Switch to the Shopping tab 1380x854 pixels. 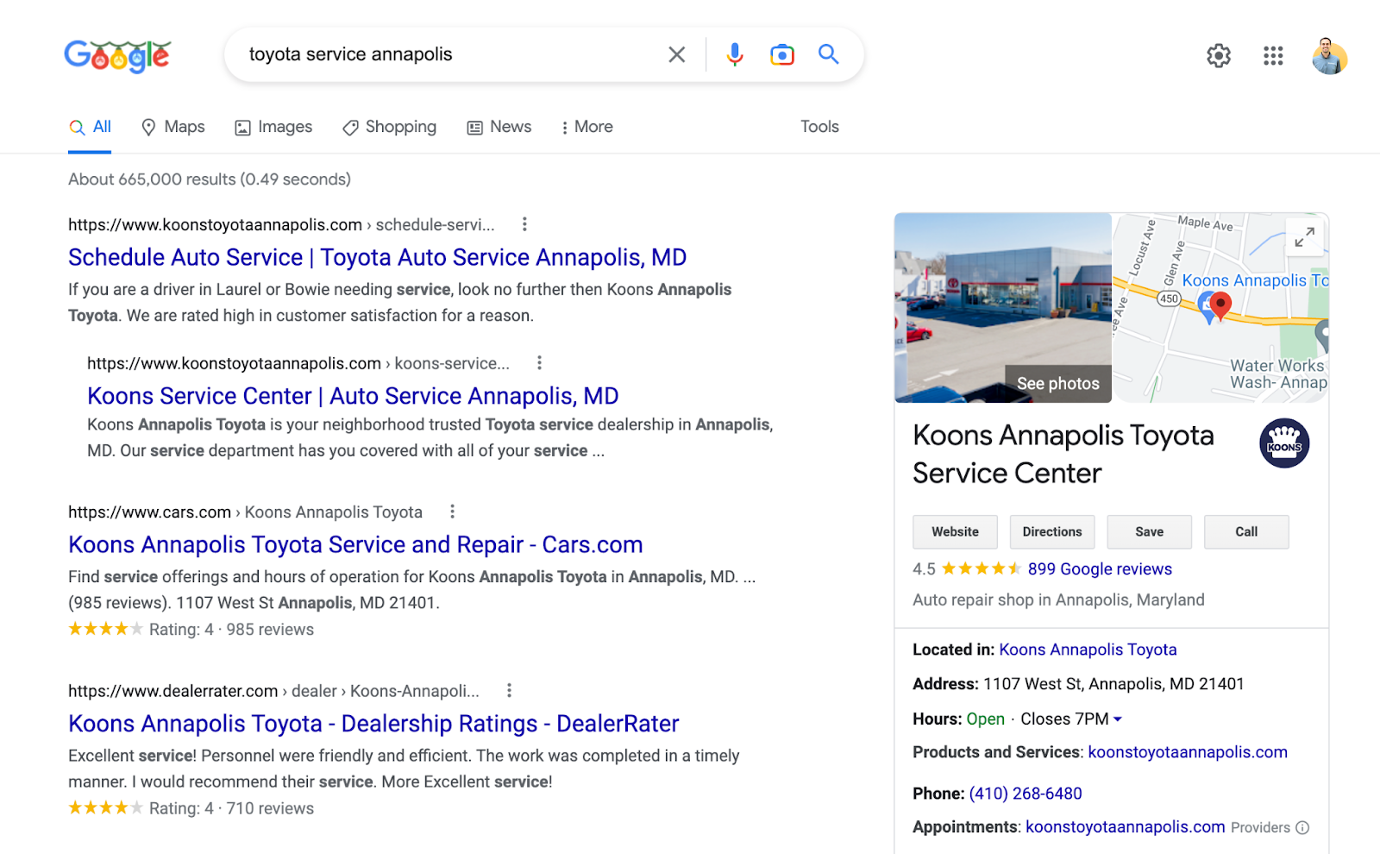point(389,127)
